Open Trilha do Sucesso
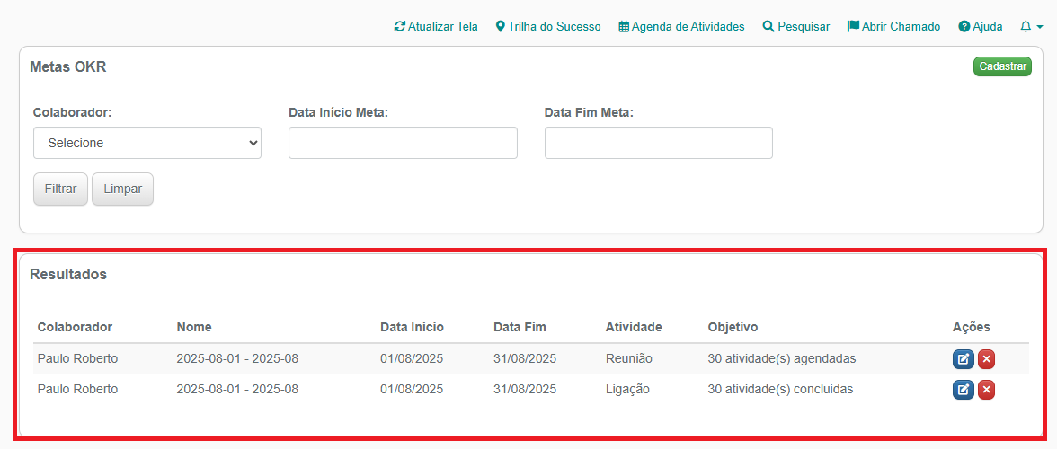 pos(548,27)
